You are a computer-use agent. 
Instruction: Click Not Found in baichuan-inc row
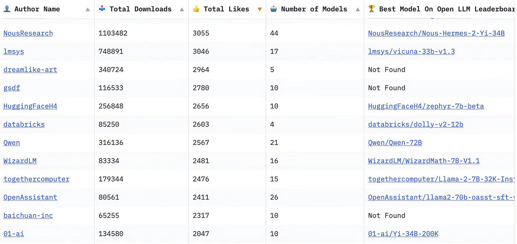pos(387,216)
